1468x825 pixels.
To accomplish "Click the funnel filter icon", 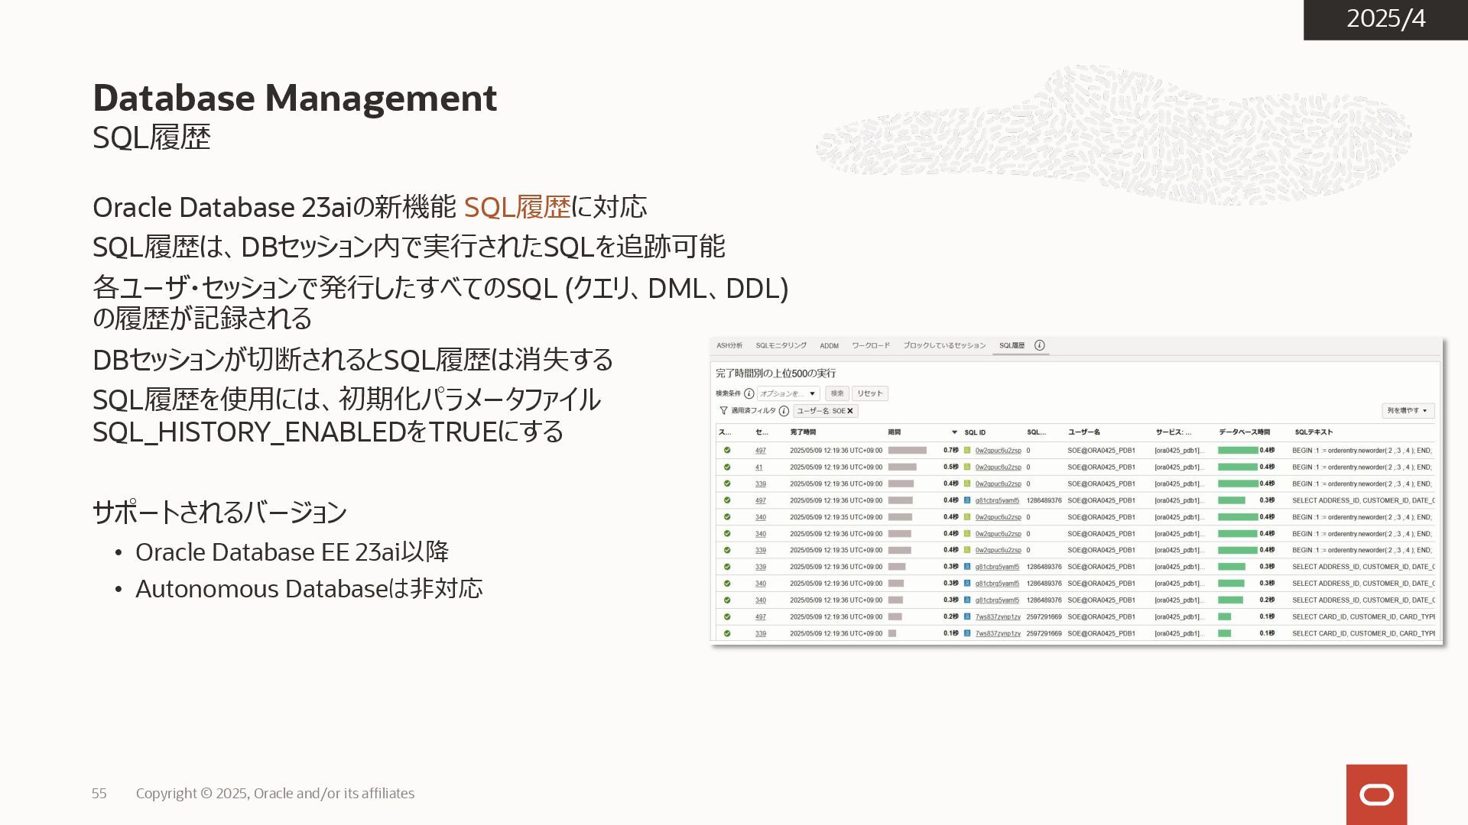I will pos(723,411).
